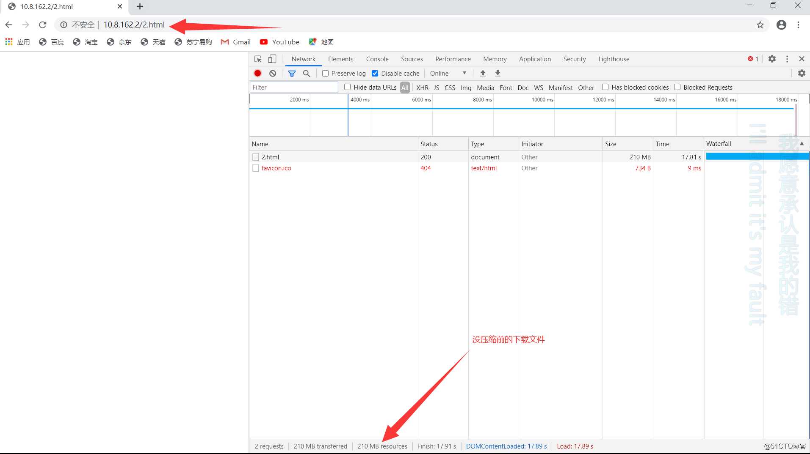Screen dimensions: 810x454
Task: Toggle the device toolbar icon
Action: (272, 59)
